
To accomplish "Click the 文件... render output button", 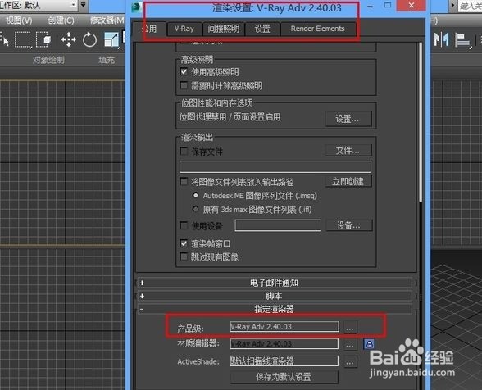I will coord(348,151).
